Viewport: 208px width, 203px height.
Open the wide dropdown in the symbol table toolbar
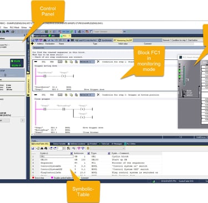click(x=108, y=148)
